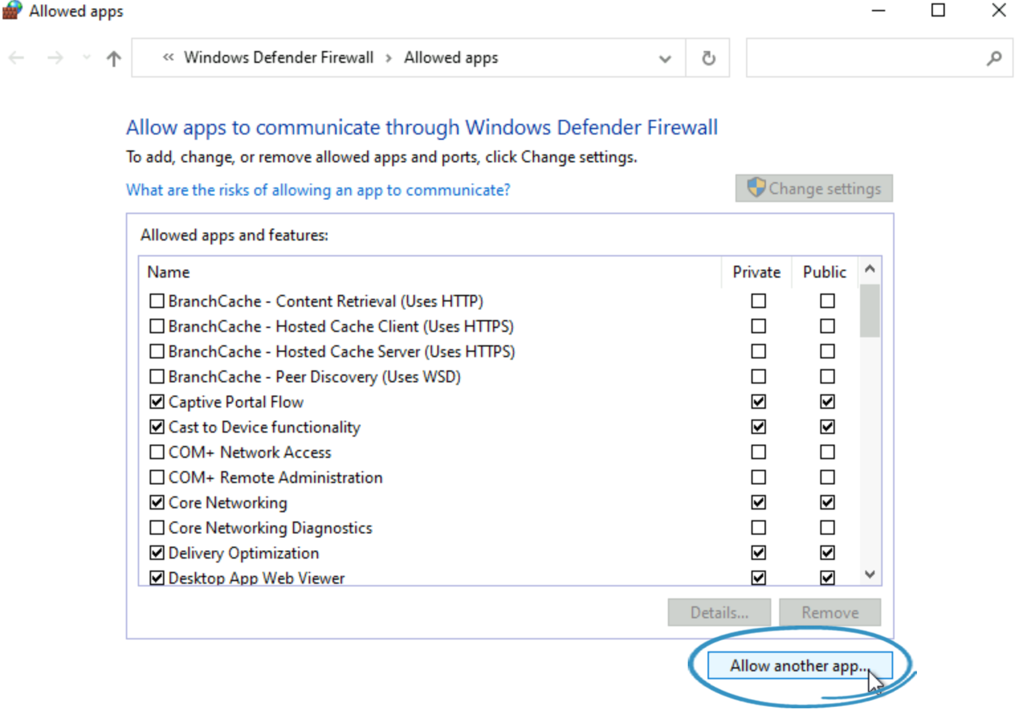
Task: Enable Core Networking Diagnostics name checkbox
Action: coord(157,527)
